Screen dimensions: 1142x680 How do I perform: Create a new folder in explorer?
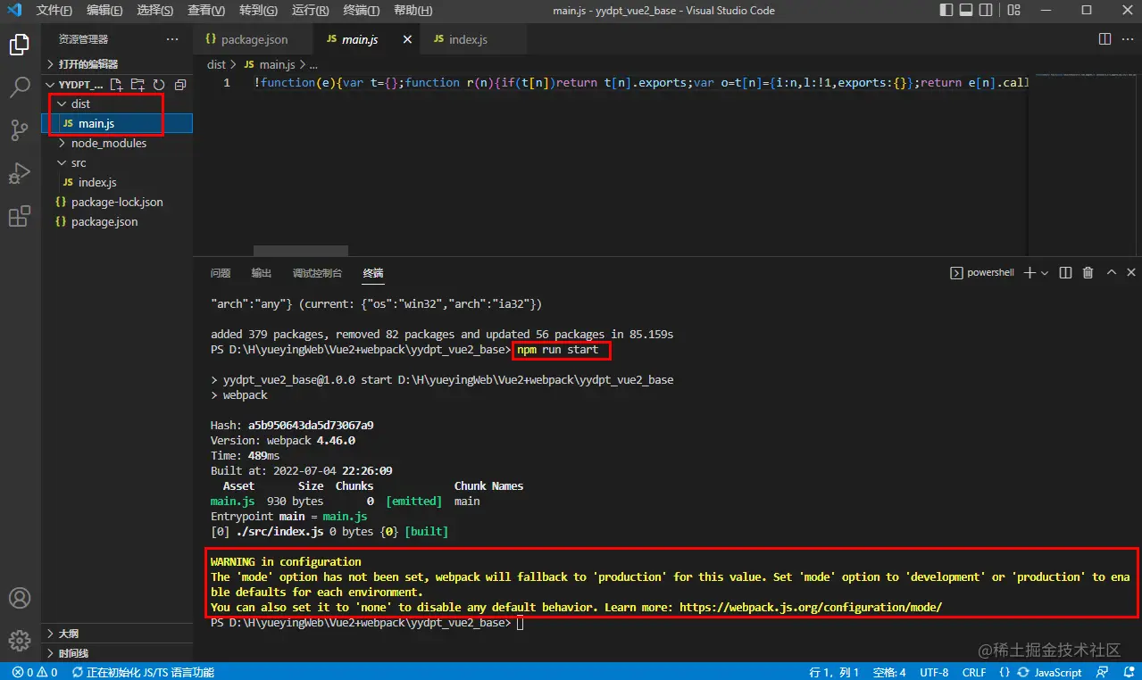(138, 85)
